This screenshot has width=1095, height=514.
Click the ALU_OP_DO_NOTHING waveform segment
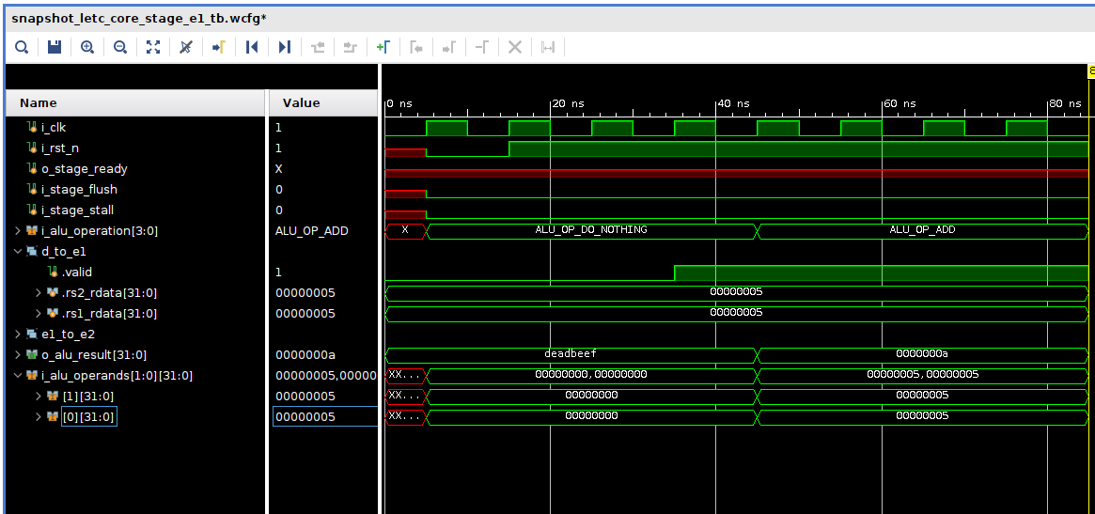coord(591,230)
